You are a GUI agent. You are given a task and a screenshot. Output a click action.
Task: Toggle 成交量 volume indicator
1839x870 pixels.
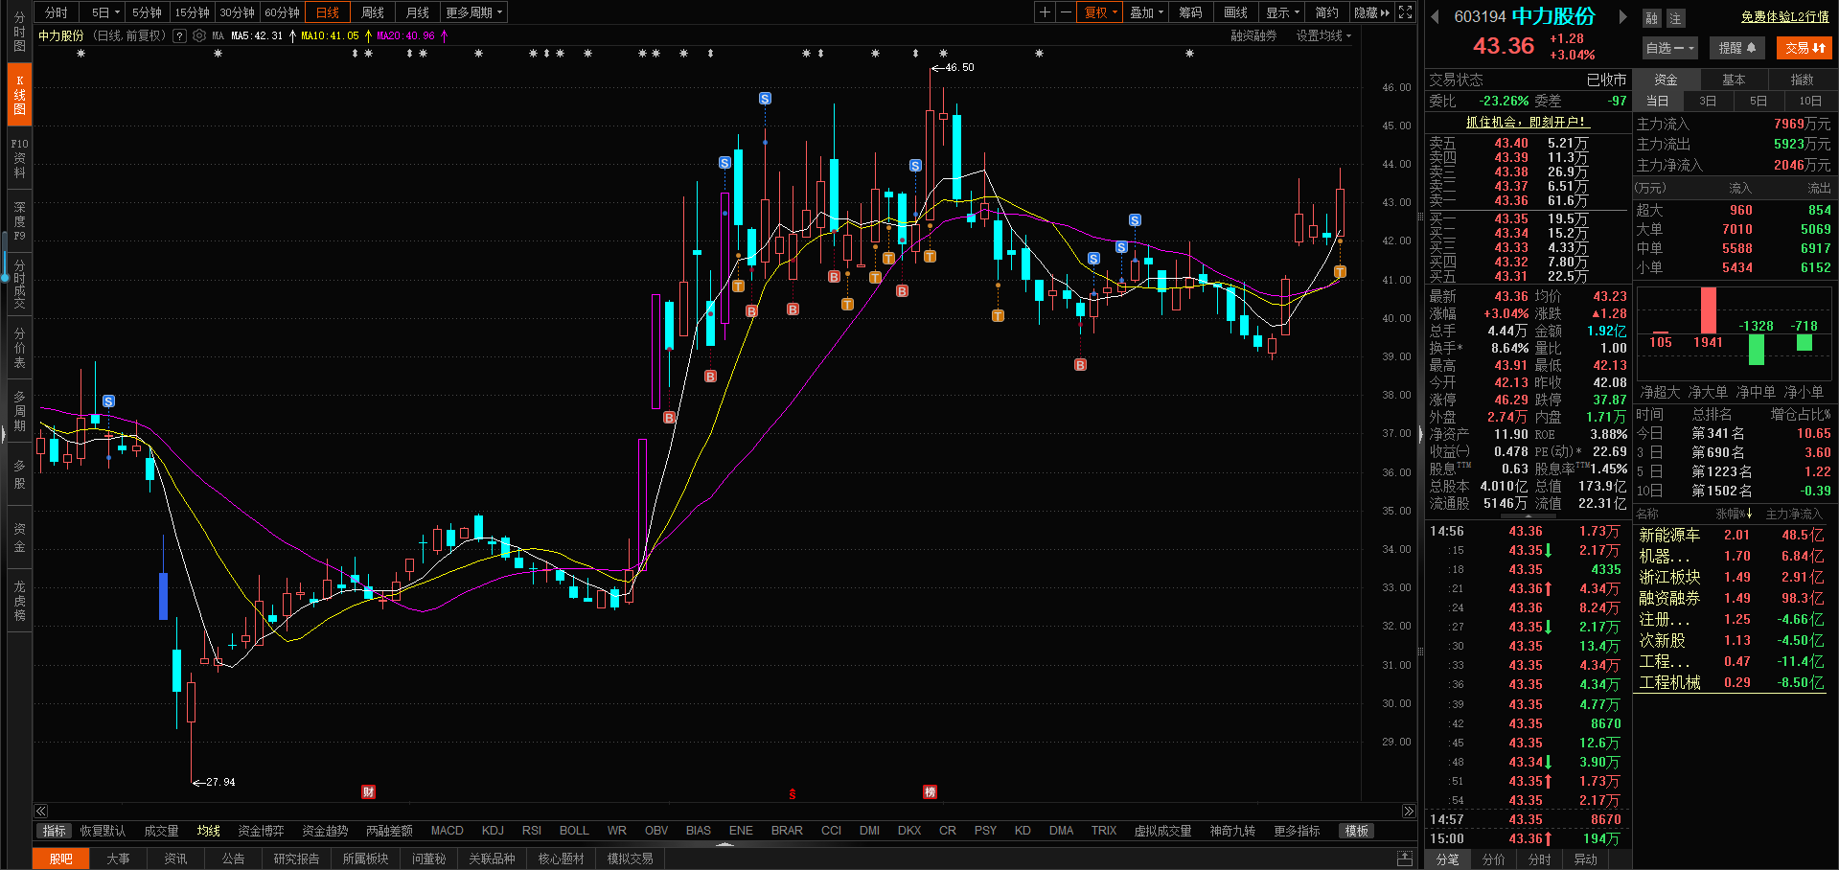161,831
